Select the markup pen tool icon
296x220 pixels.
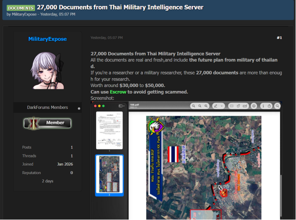tap(216, 106)
